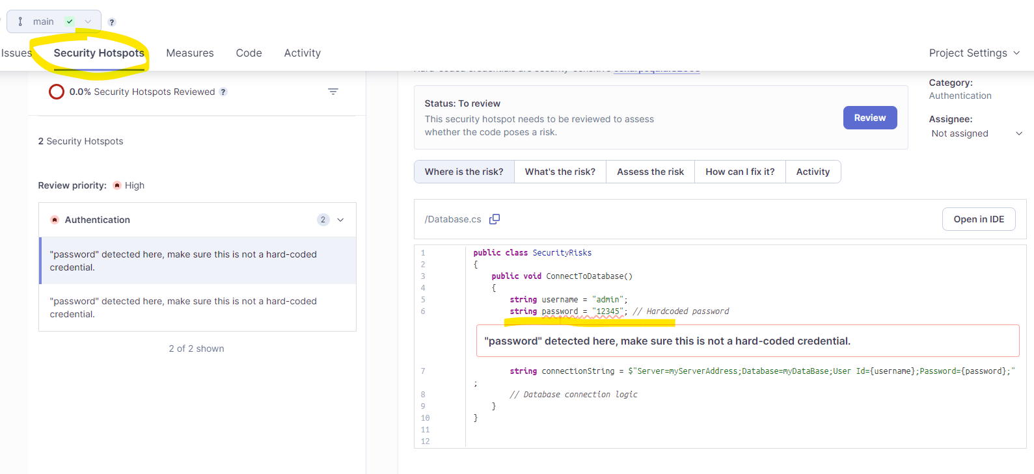Open the Code tab

point(249,53)
